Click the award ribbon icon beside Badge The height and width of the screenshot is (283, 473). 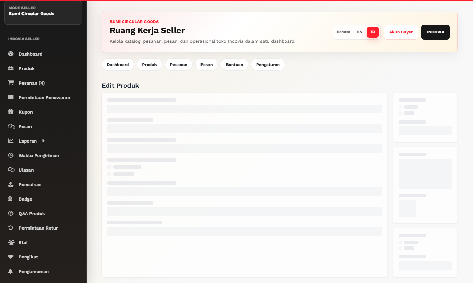tap(11, 199)
